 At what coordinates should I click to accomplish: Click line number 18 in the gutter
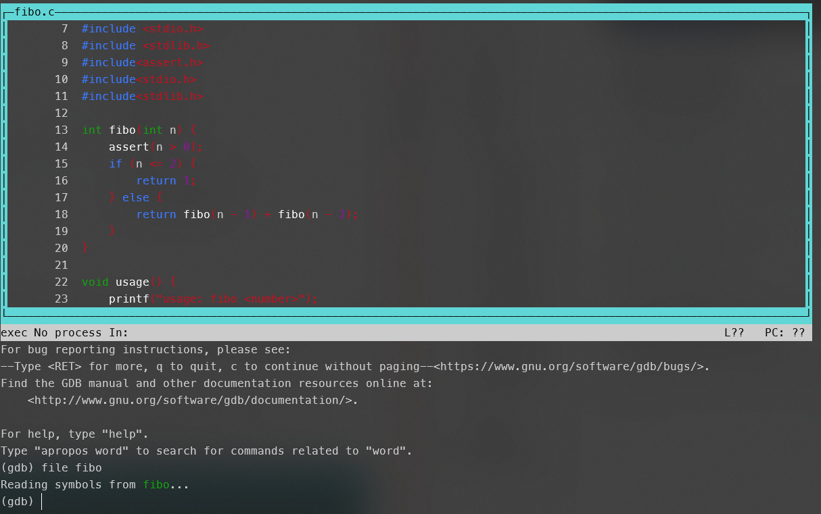pyautogui.click(x=62, y=215)
